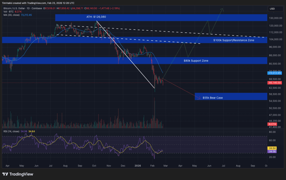
Task: Click the Oct label on the time axis
Action: pos(94,165)
